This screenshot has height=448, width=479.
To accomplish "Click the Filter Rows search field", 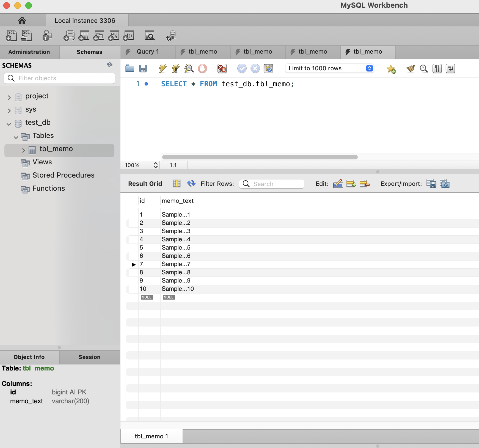I will pyautogui.click(x=272, y=184).
